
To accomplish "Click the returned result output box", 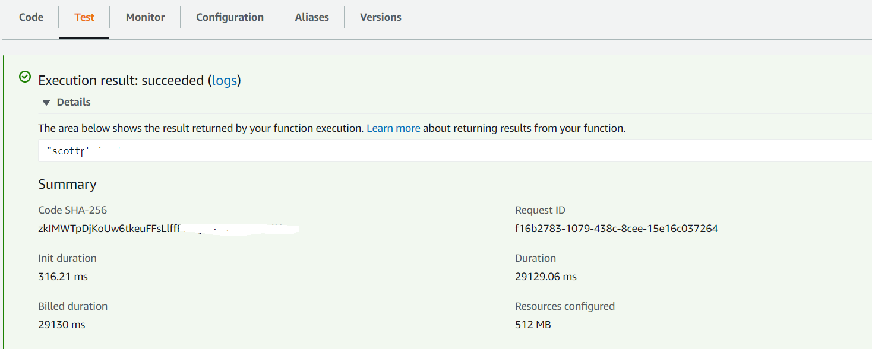I will point(455,151).
